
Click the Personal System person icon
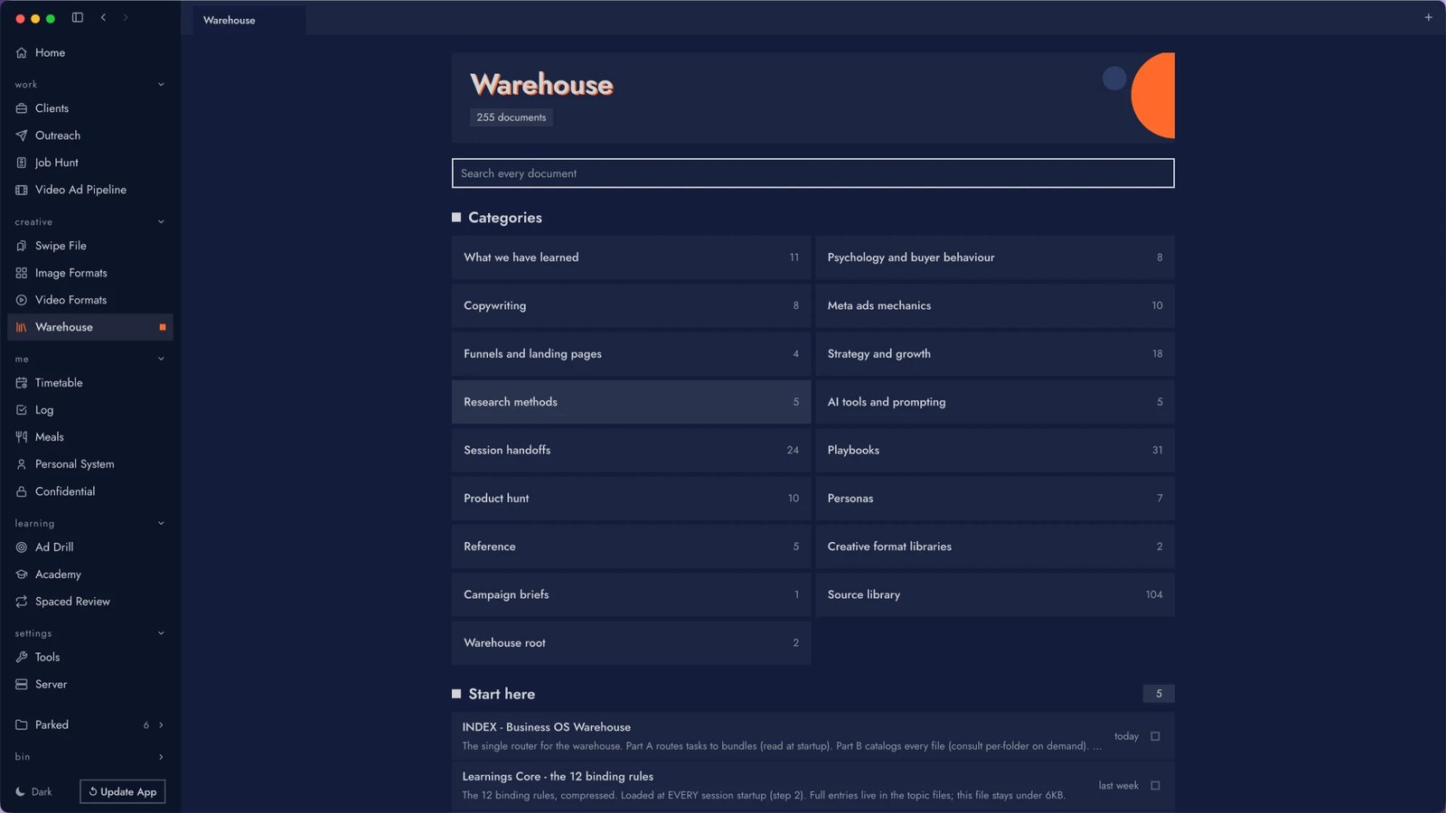22,464
